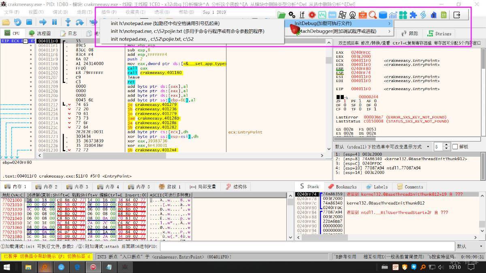
Task: Click the Windows logo toolbar icon
Action: point(343,15)
